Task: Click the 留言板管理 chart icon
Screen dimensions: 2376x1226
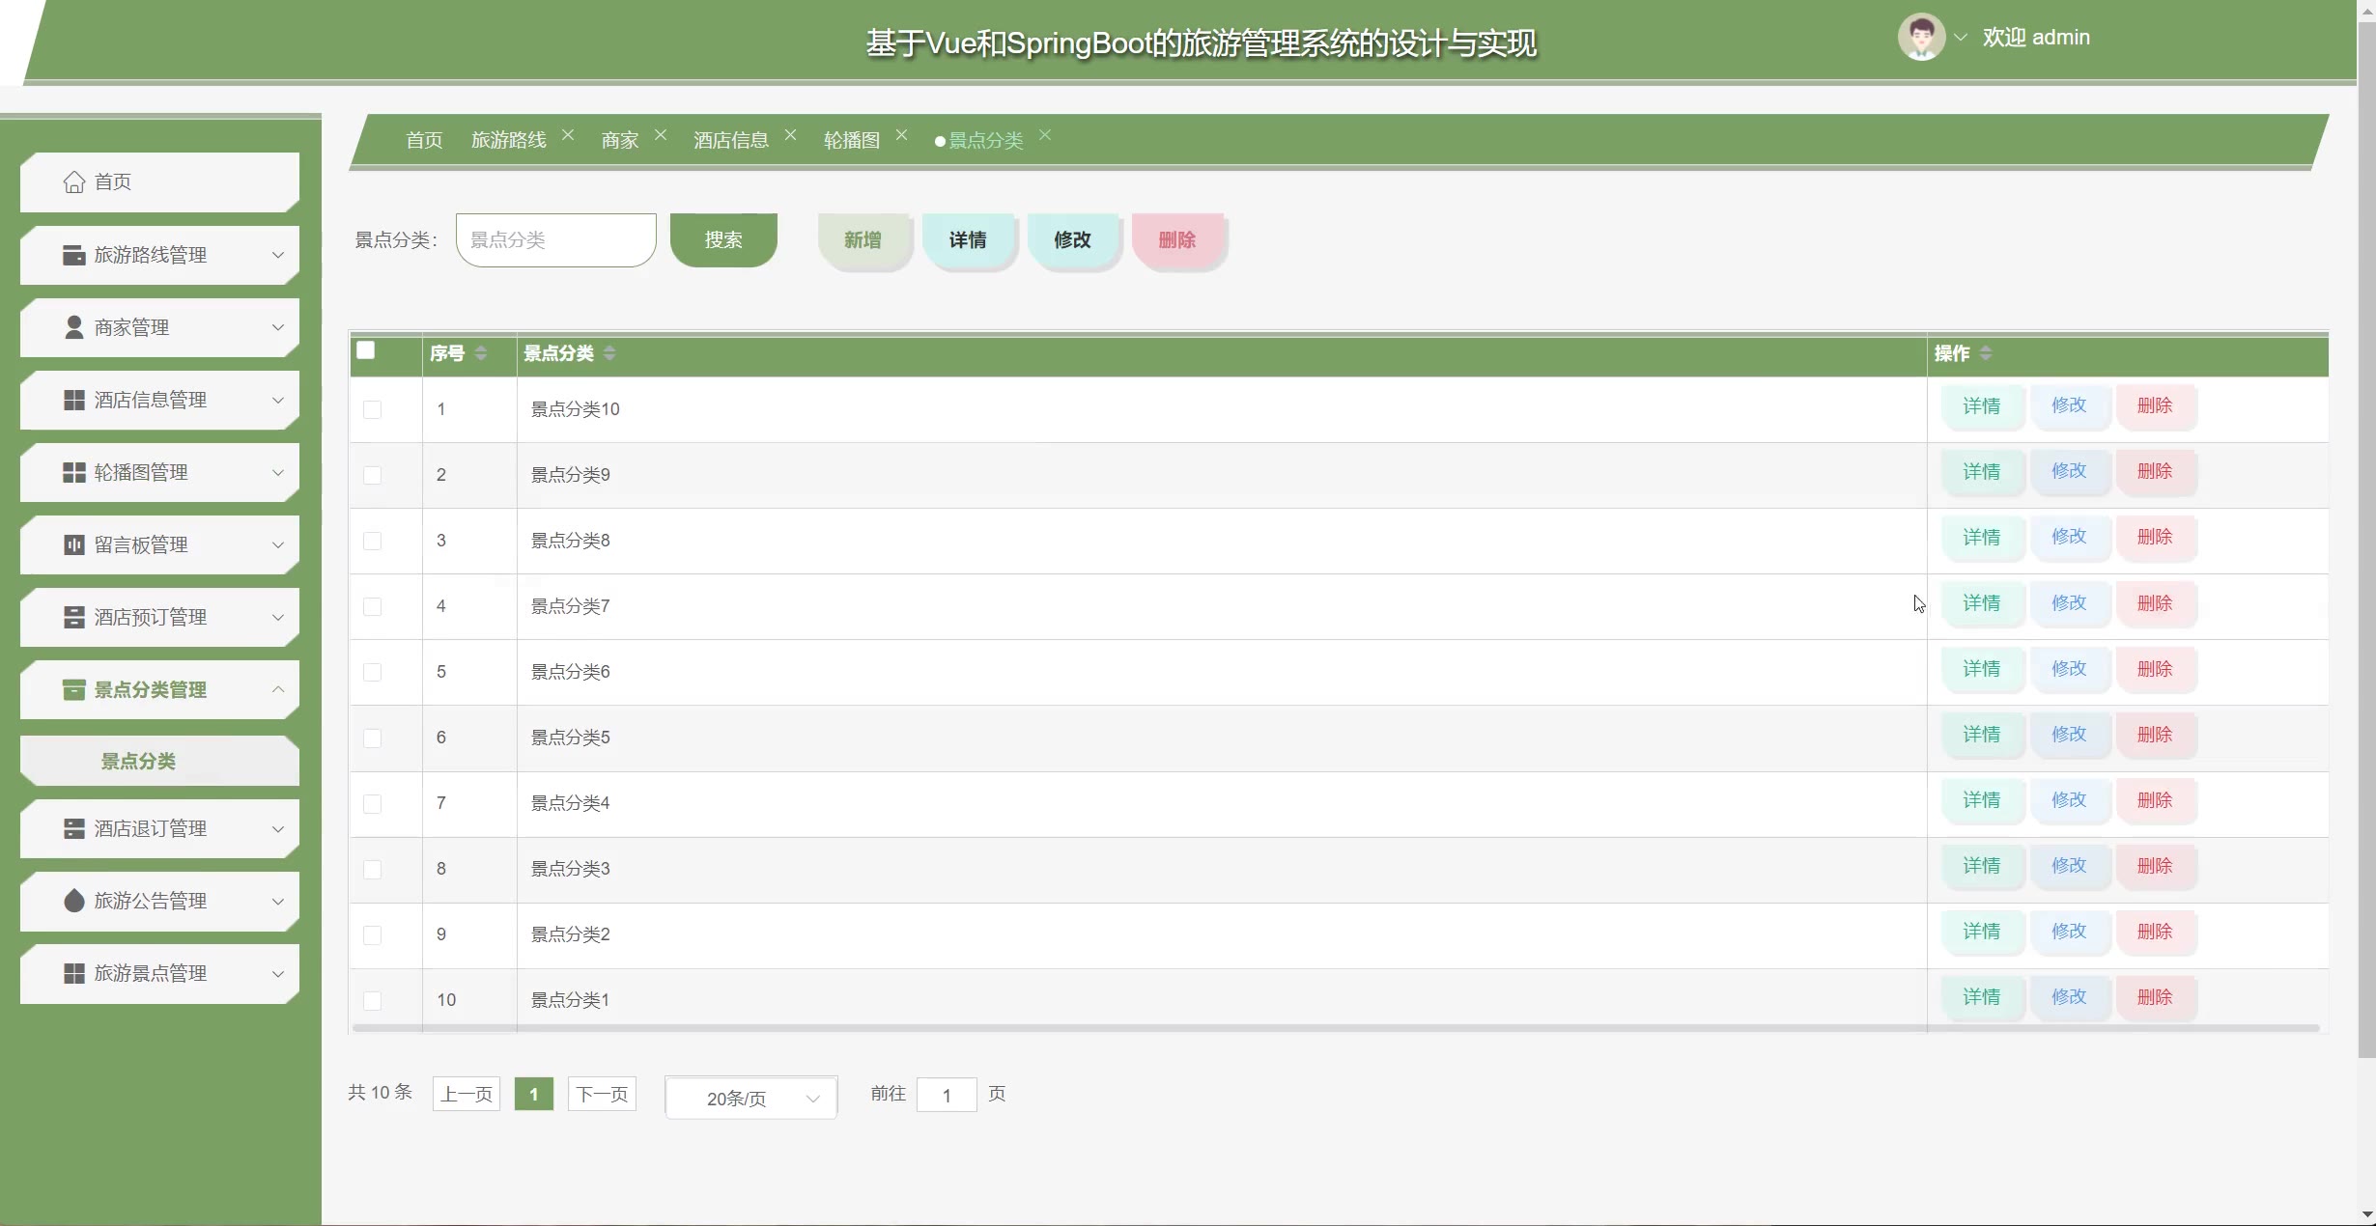Action: tap(73, 544)
